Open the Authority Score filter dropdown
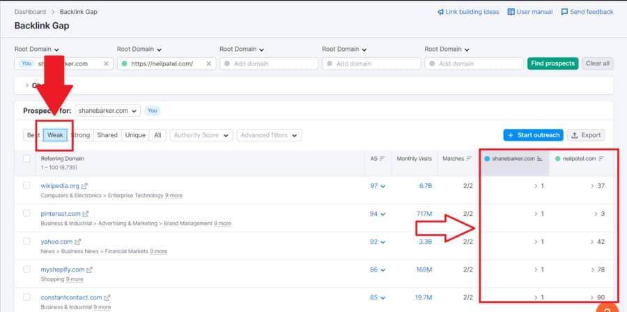Viewport: 627px width, 312px height. (201, 135)
